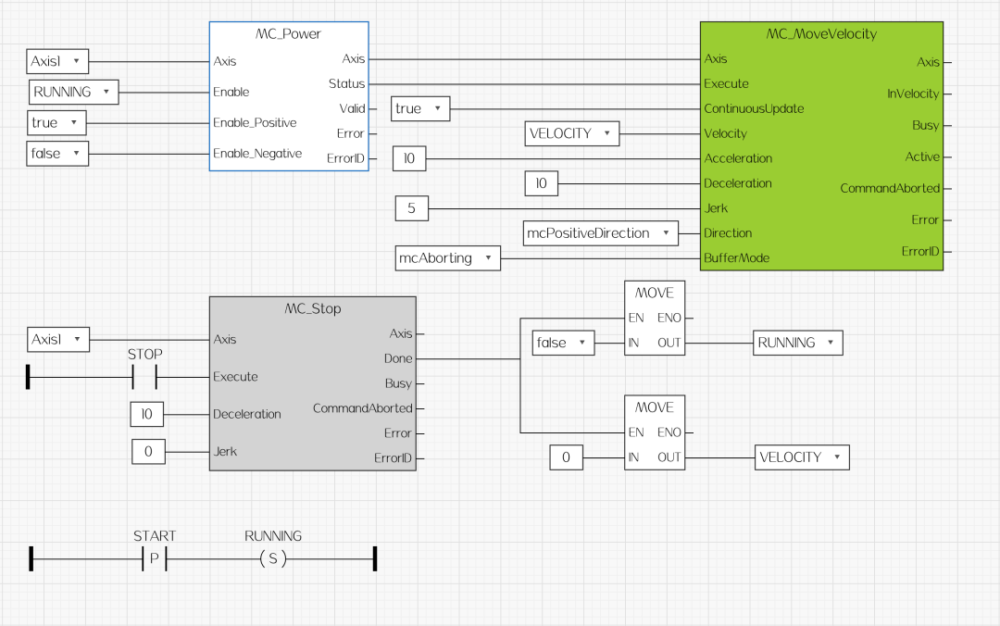Open the RUNNING dropdown at MC_Power Enable
This screenshot has width=1000, height=626.
[74, 92]
